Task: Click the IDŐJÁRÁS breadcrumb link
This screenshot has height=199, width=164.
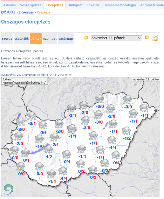Action: pyautogui.click(x=9, y=12)
